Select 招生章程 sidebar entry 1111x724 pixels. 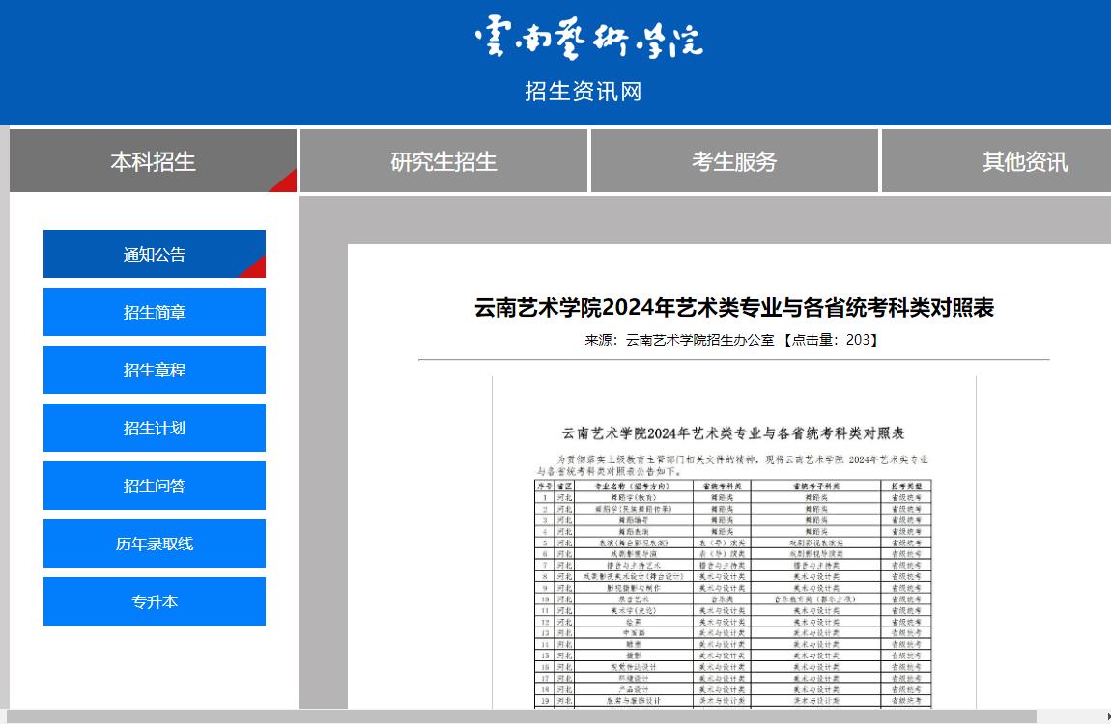point(155,370)
